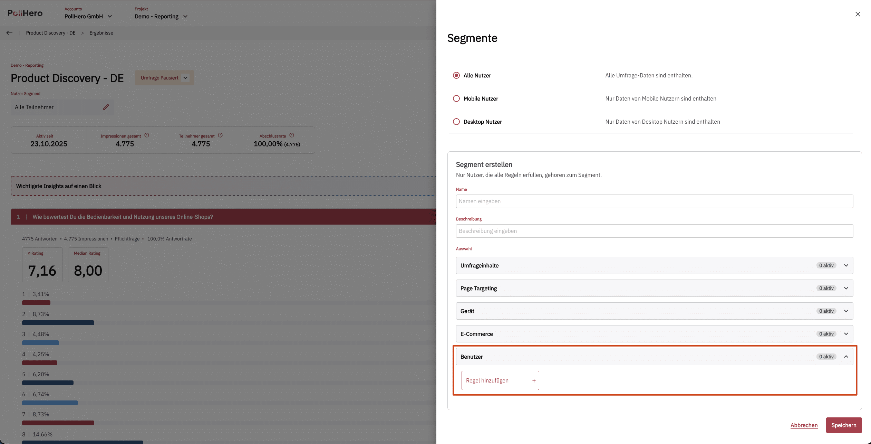Collapse the Benutzer section chevron
The width and height of the screenshot is (871, 444).
(846, 357)
